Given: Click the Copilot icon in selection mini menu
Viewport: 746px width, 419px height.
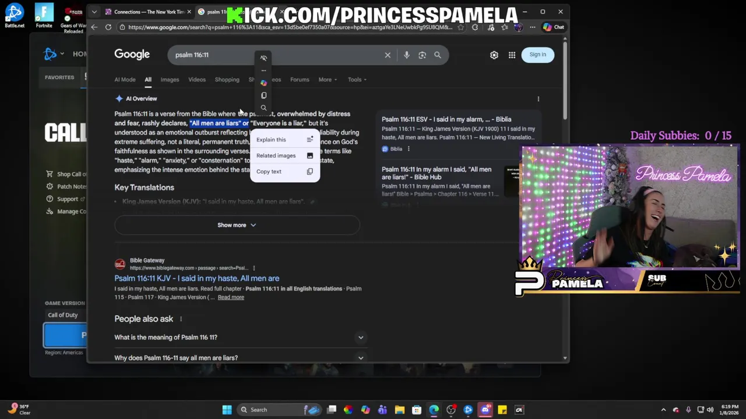Looking at the screenshot, I should 263,83.
